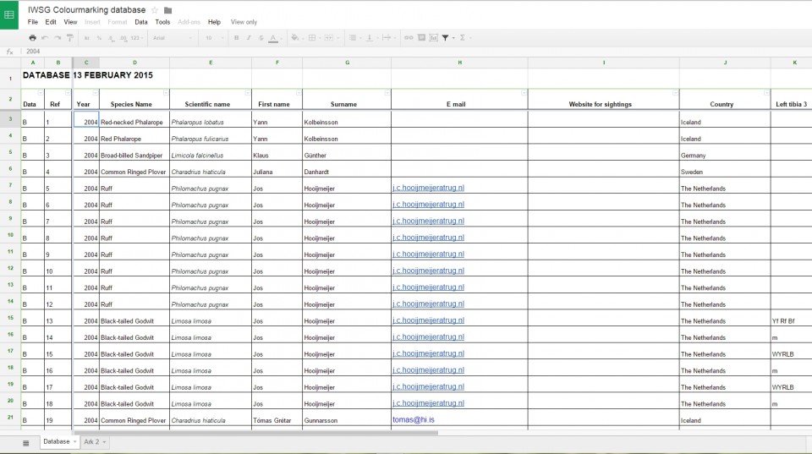This screenshot has width=812, height=454.
Task: Switch to the Ark 2 sheet
Action: point(91,442)
